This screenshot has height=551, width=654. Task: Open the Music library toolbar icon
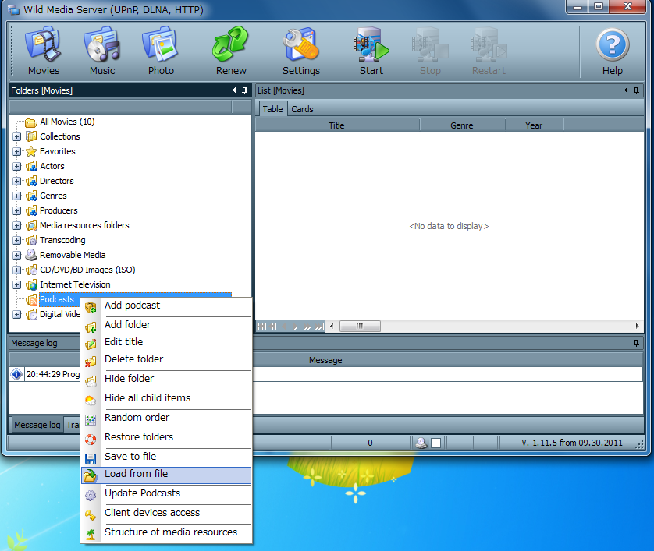point(102,51)
